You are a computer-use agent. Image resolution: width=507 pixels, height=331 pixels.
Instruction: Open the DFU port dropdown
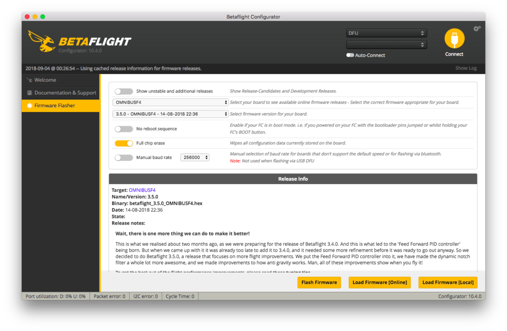(x=386, y=33)
